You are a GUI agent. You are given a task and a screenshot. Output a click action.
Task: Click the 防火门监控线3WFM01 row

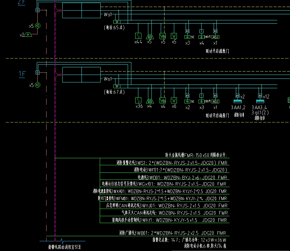[x=162, y=199]
